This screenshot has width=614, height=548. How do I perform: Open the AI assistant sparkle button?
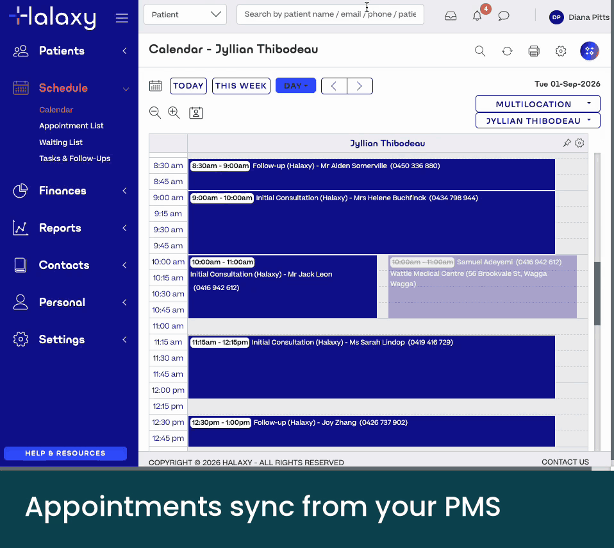(590, 51)
